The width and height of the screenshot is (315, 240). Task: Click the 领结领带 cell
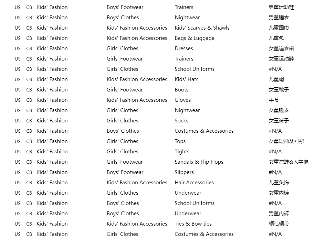pos(279,224)
